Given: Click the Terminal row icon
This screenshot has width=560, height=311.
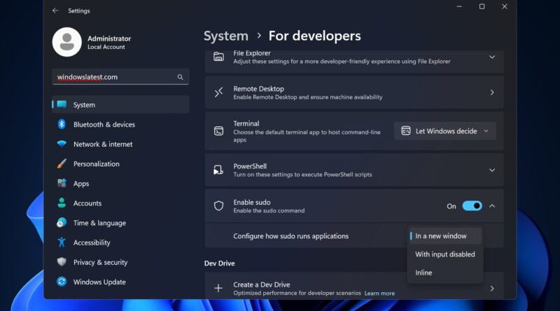Looking at the screenshot, I should (218, 131).
